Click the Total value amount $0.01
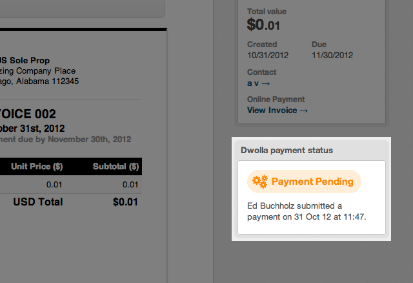This screenshot has width=413, height=283. pos(263,25)
